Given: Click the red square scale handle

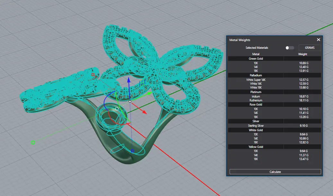Looking at the screenshot, I should (93, 75).
